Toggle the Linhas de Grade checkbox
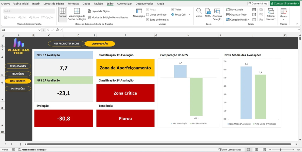 pyautogui.click(x=148, y=14)
